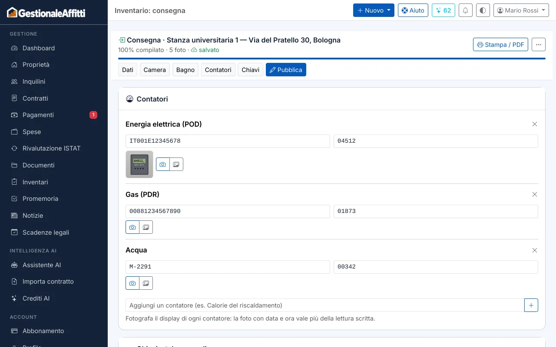The height and width of the screenshot is (347, 556).
Task: Take a camera photo for Gas (PDR) meter
Action: click(x=132, y=227)
